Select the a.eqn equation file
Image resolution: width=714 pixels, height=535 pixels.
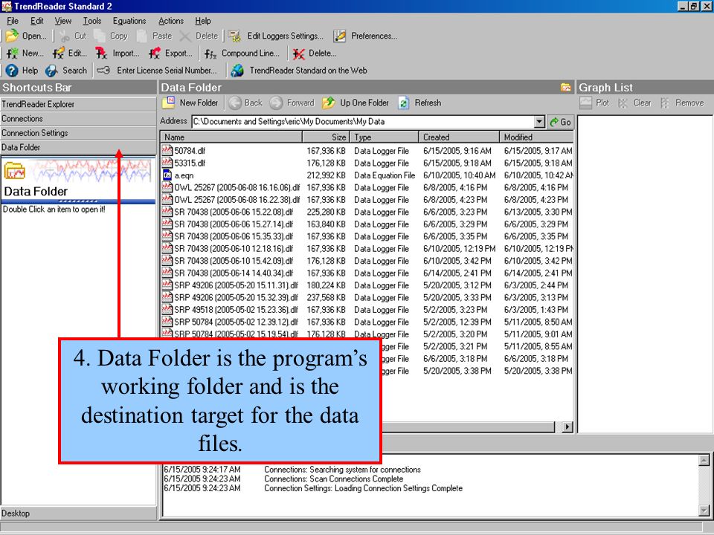coord(184,175)
